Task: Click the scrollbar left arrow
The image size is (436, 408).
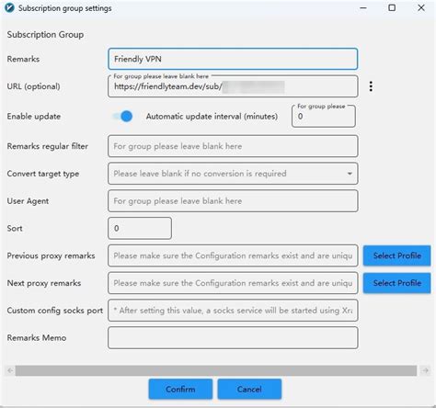Action: (10, 370)
